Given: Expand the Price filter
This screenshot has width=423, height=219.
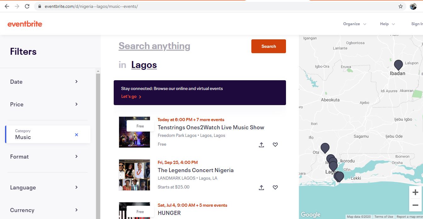Looking at the screenshot, I should coord(44,104).
